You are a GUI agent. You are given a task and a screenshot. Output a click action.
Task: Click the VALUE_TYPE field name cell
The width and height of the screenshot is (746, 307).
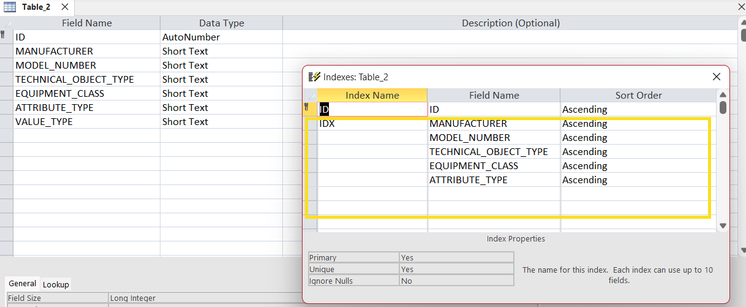click(x=86, y=122)
